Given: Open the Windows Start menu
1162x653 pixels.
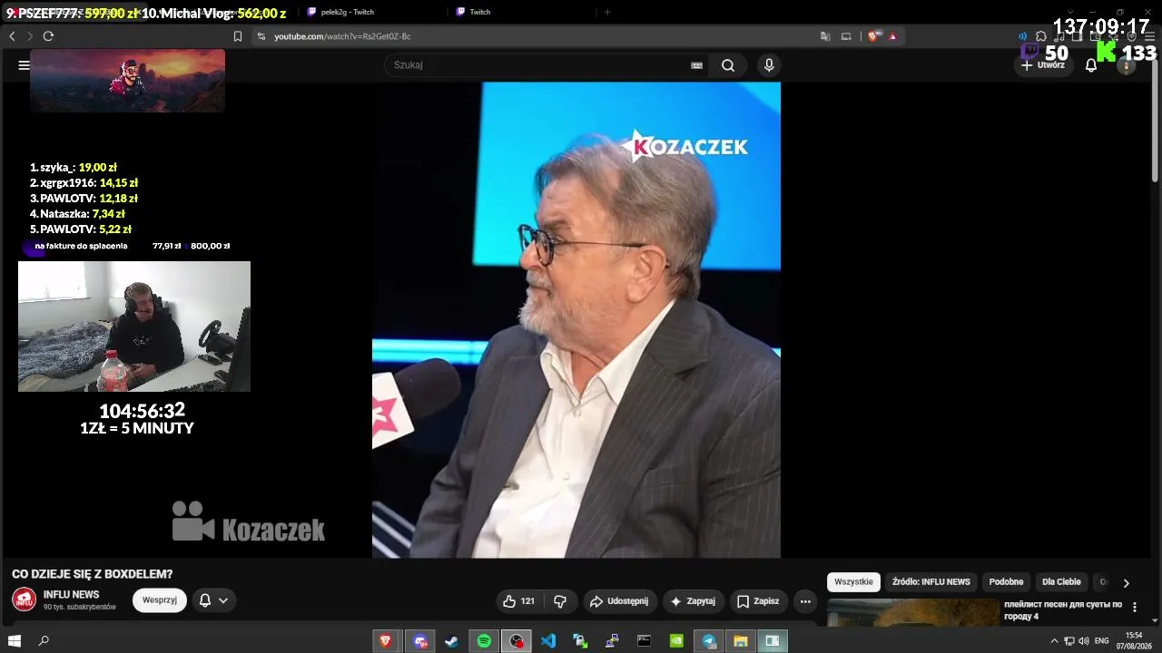Looking at the screenshot, I should point(15,641).
